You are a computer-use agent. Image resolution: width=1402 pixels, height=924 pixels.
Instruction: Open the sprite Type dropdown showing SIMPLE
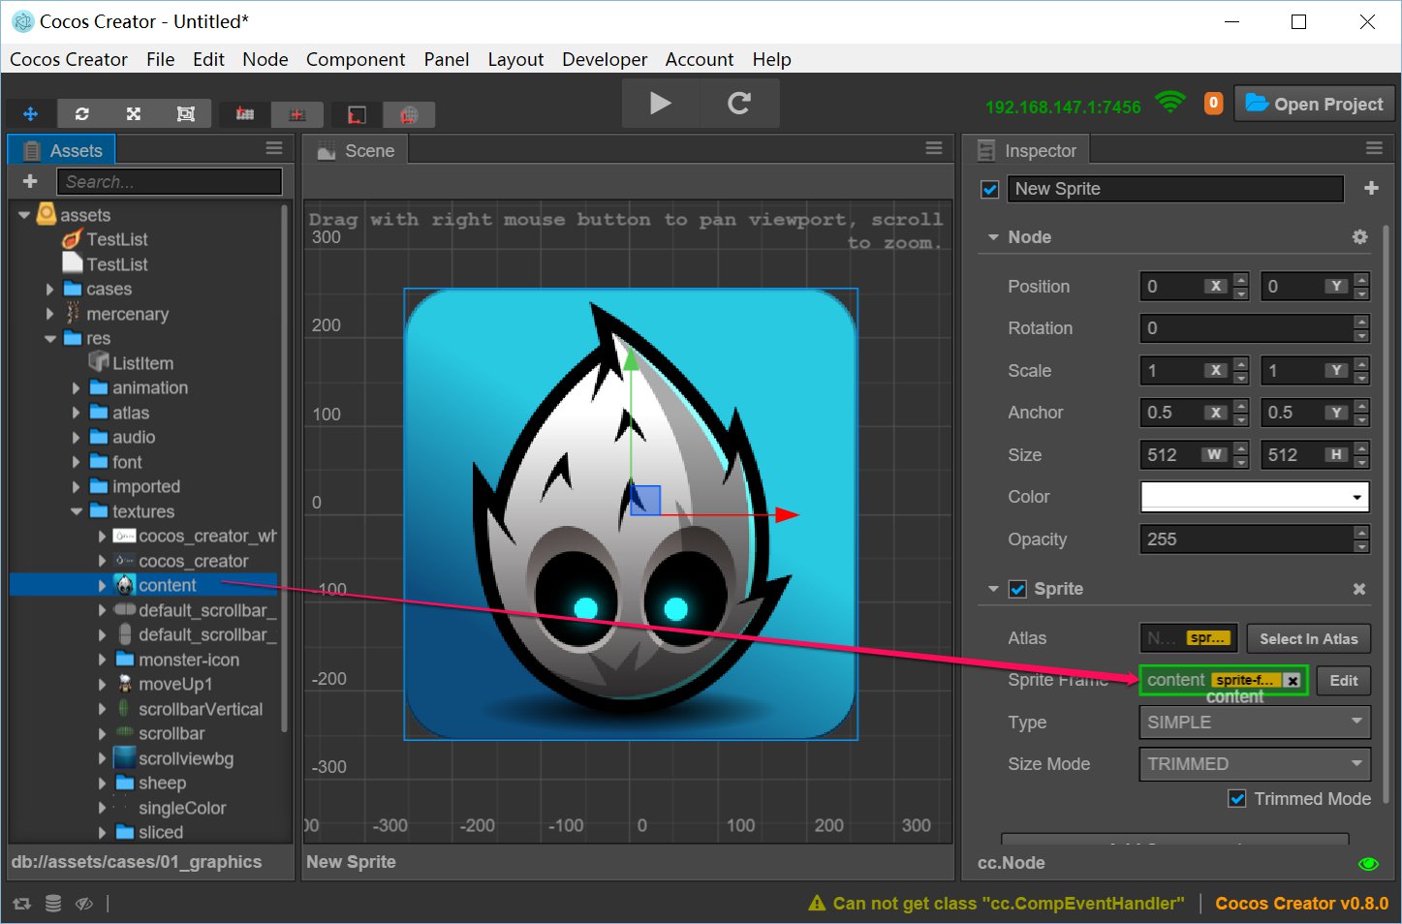tap(1254, 722)
